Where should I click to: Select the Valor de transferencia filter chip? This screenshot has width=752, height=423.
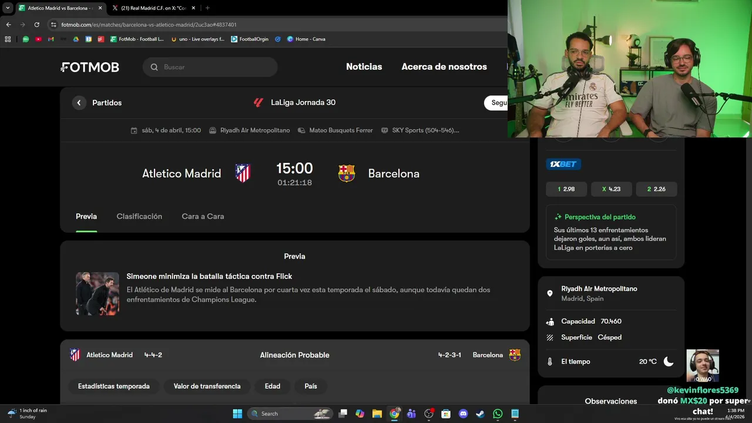coord(207,387)
